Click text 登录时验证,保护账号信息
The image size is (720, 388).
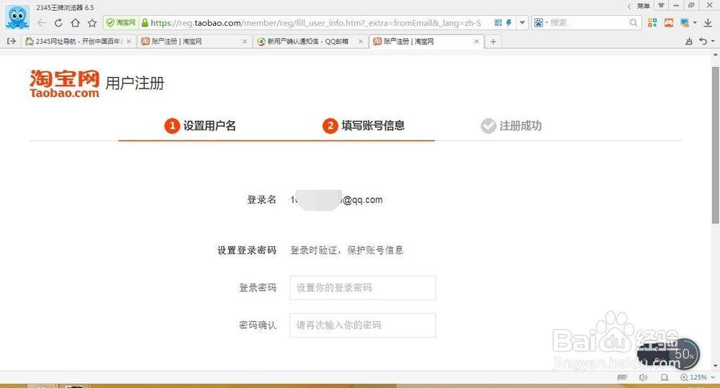(347, 251)
